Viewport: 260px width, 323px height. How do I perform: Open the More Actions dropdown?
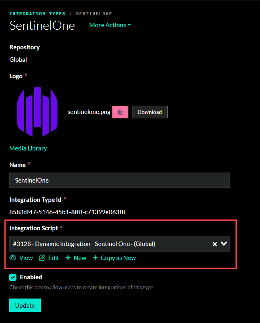110,25
